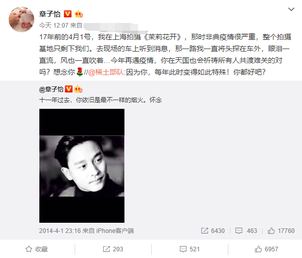Like the original post with 17760 likes
This screenshot has width=302, height=258.
coord(281,230)
